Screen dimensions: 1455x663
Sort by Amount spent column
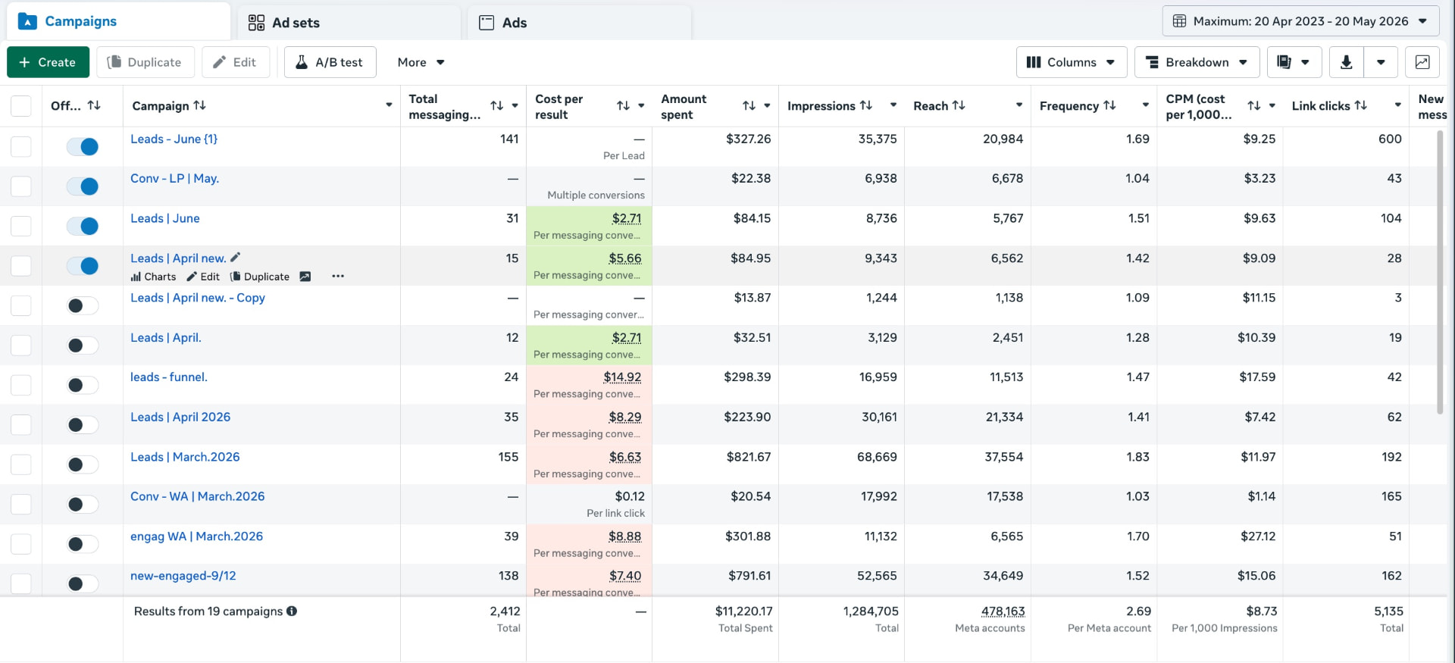click(749, 106)
